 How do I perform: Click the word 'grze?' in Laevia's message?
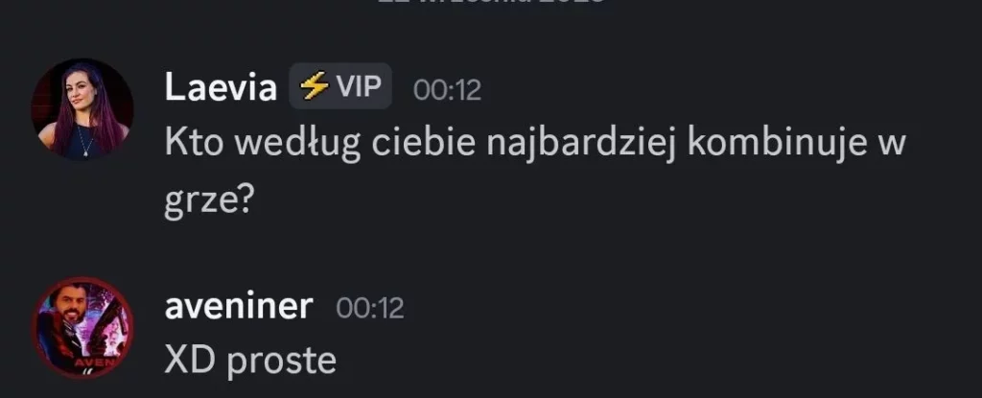(x=208, y=201)
